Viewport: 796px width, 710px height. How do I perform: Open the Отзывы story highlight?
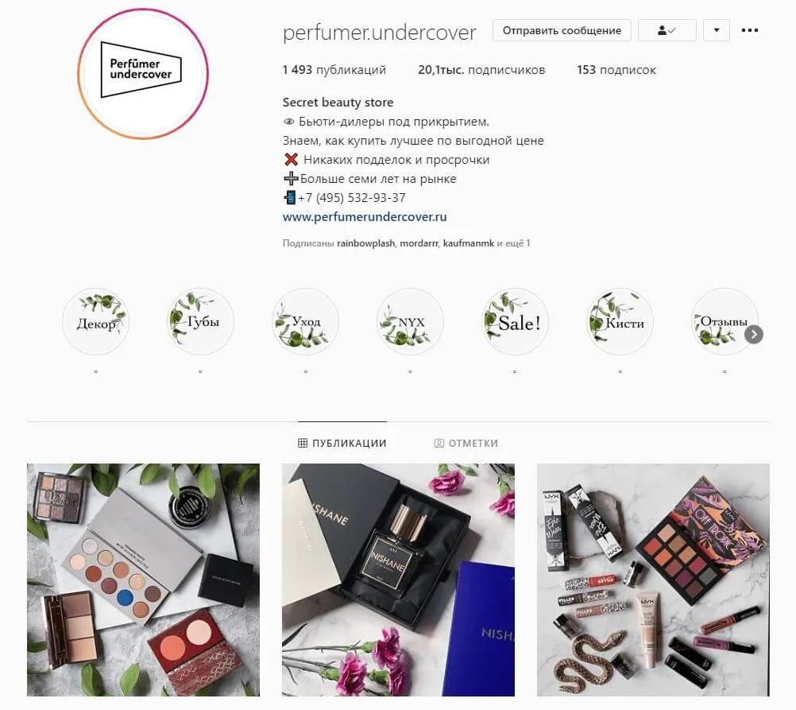pos(725,321)
